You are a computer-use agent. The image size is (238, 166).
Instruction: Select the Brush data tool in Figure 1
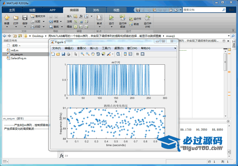109,54
